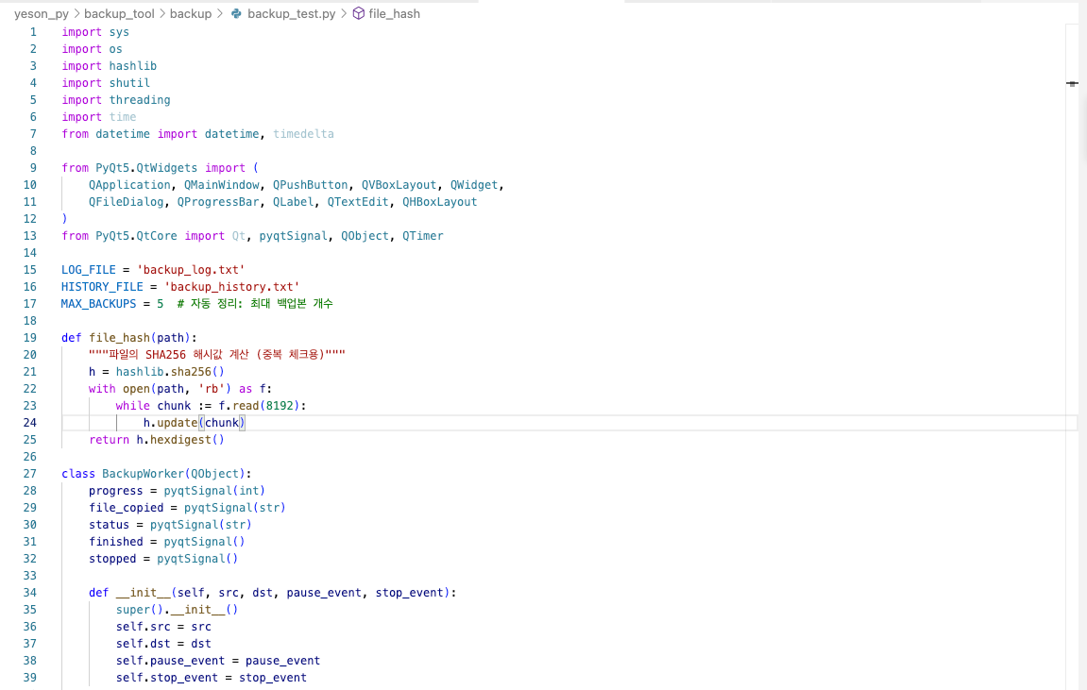Click 'QProgressBar' on line 11
The height and width of the screenshot is (690, 1087).
[x=217, y=202]
